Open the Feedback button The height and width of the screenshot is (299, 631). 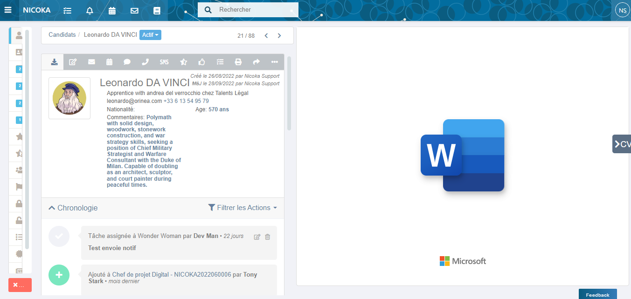(x=597, y=294)
